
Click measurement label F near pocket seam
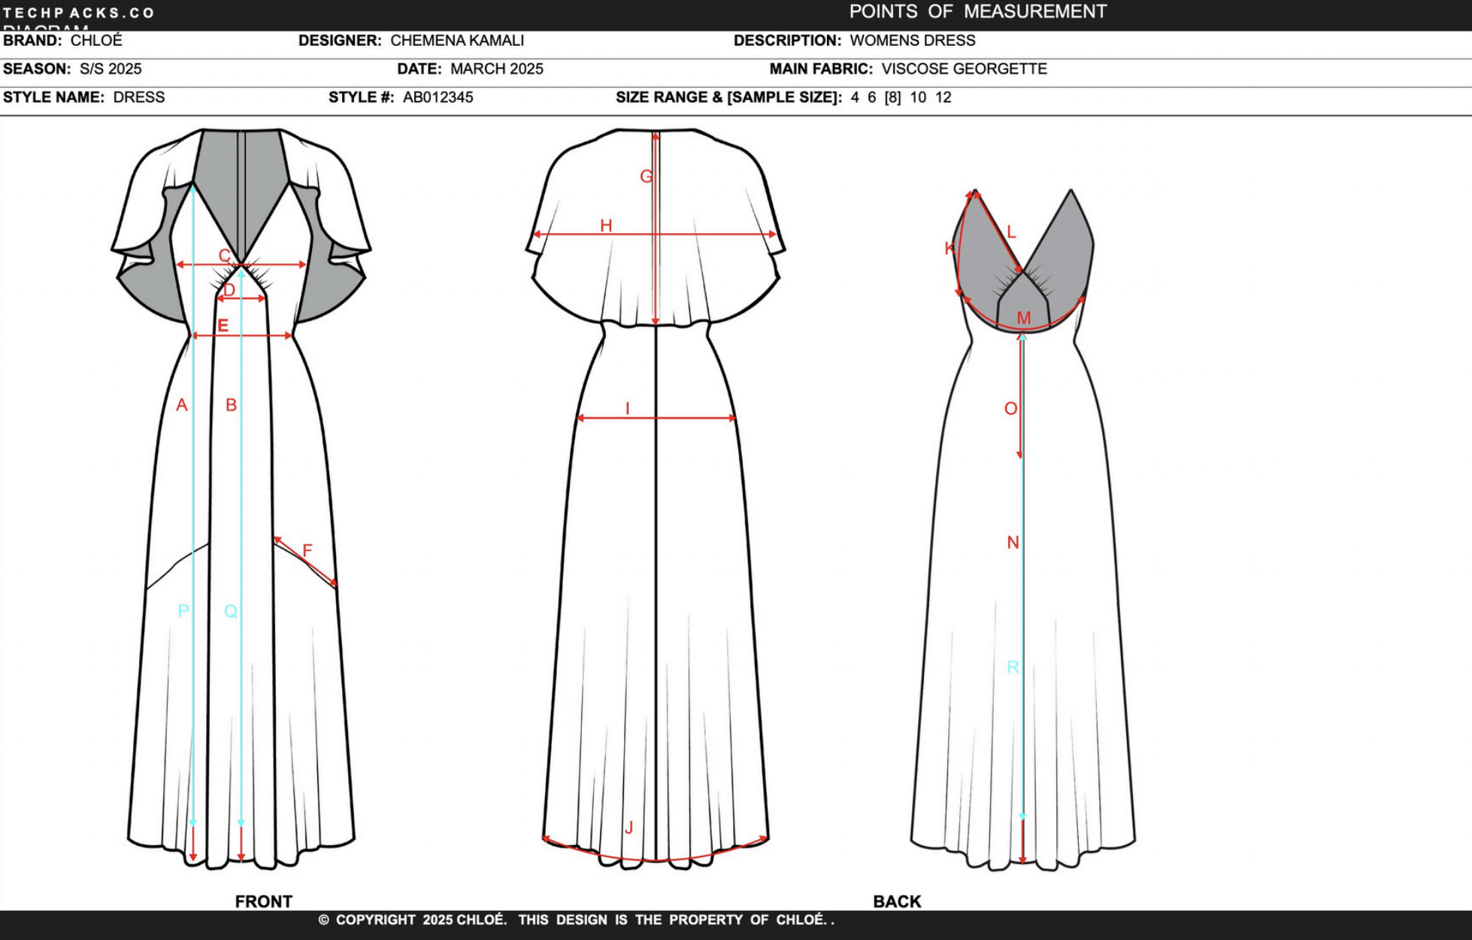[307, 550]
